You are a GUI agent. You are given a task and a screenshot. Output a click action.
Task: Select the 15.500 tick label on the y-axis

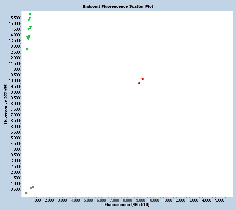[x=13, y=18]
